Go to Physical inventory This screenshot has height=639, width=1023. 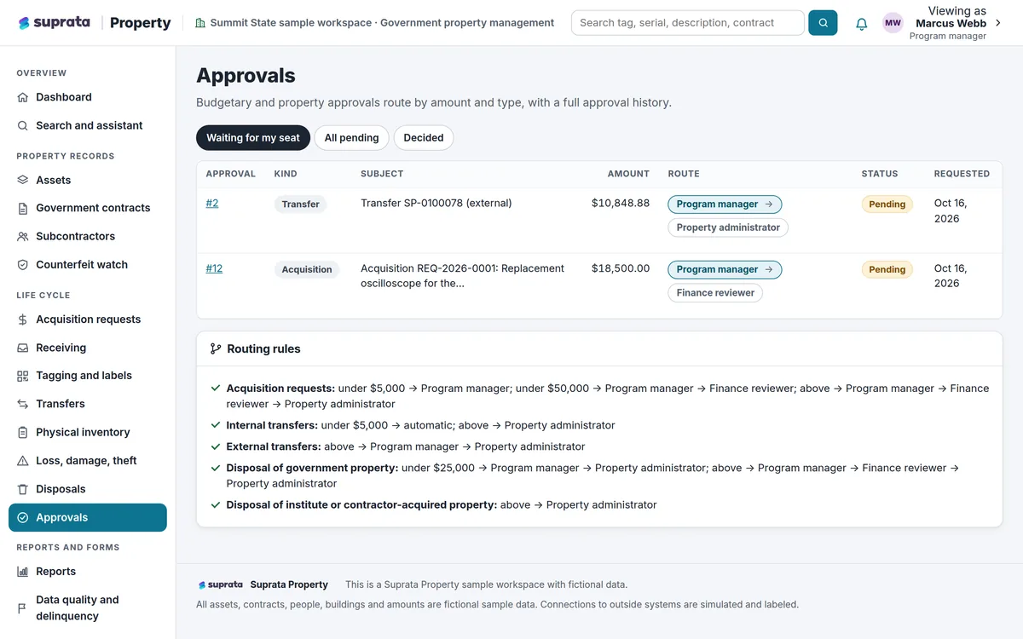tap(88, 432)
